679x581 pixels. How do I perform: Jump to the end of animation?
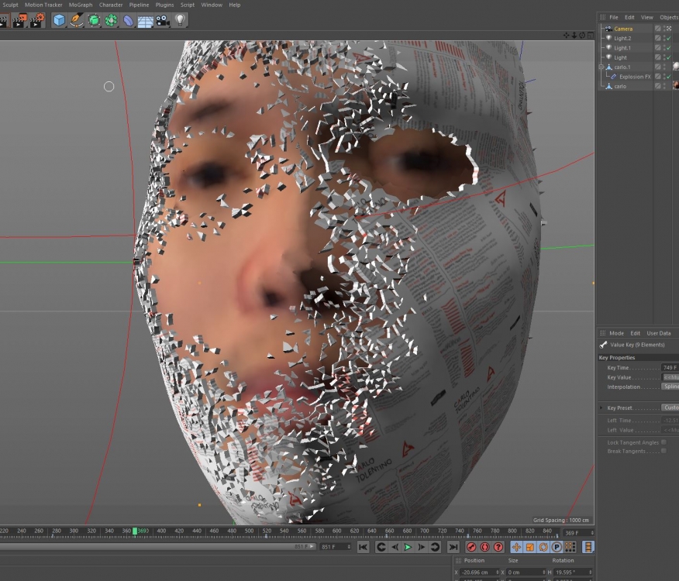point(454,547)
